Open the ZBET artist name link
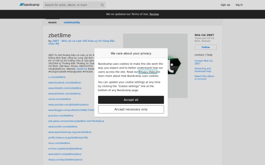265x165 pixels. click(x=81, y=42)
